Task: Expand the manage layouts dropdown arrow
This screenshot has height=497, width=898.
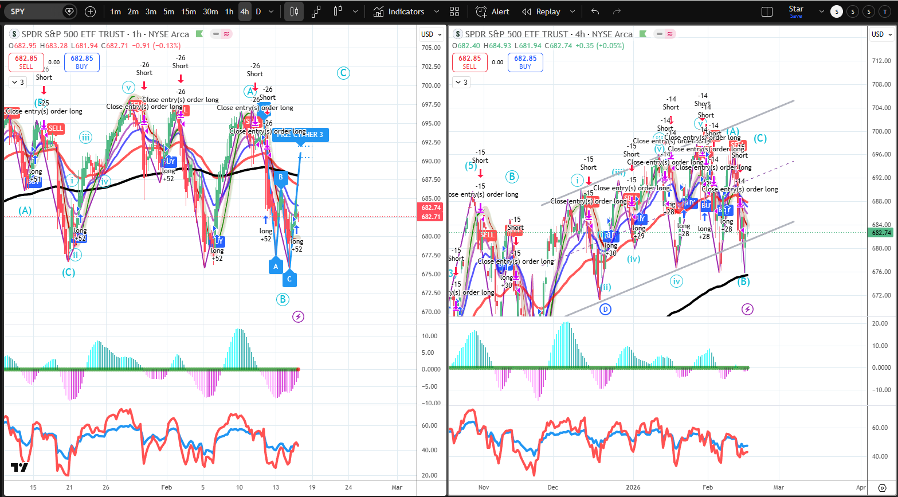Action: pyautogui.click(x=822, y=11)
